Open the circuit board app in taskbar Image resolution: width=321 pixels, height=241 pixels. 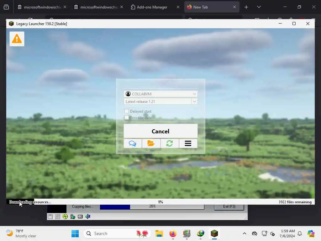(x=187, y=233)
